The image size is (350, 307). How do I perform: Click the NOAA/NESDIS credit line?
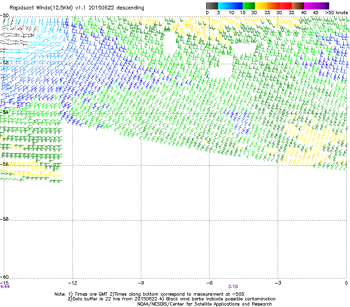click(204, 304)
